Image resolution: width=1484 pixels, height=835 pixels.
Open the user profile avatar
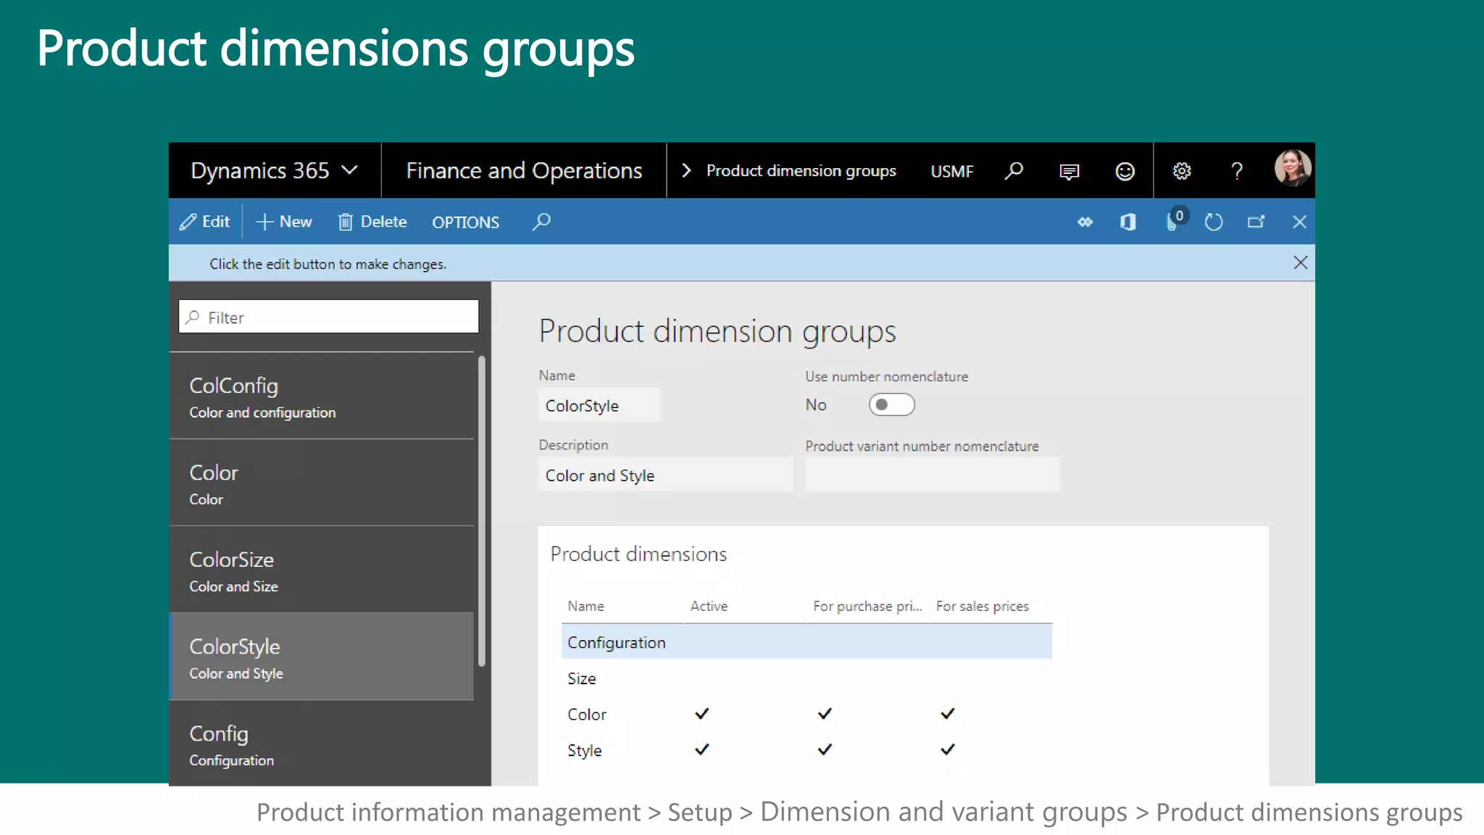pos(1292,168)
